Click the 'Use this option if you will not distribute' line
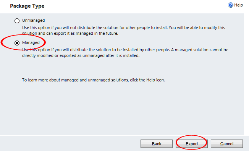Image resolution: width=249 pixels, height=151 pixels. tap(123, 28)
